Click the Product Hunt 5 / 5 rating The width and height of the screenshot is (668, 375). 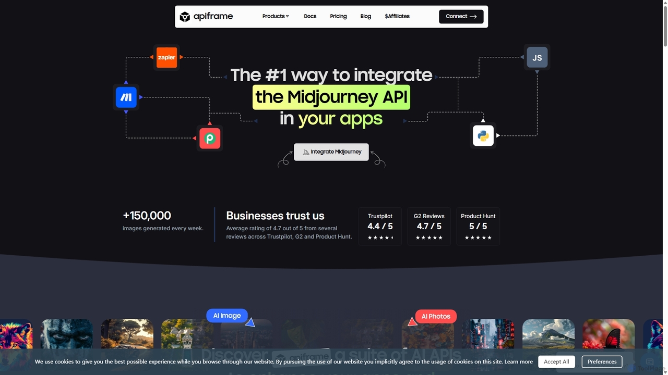pyautogui.click(x=478, y=226)
